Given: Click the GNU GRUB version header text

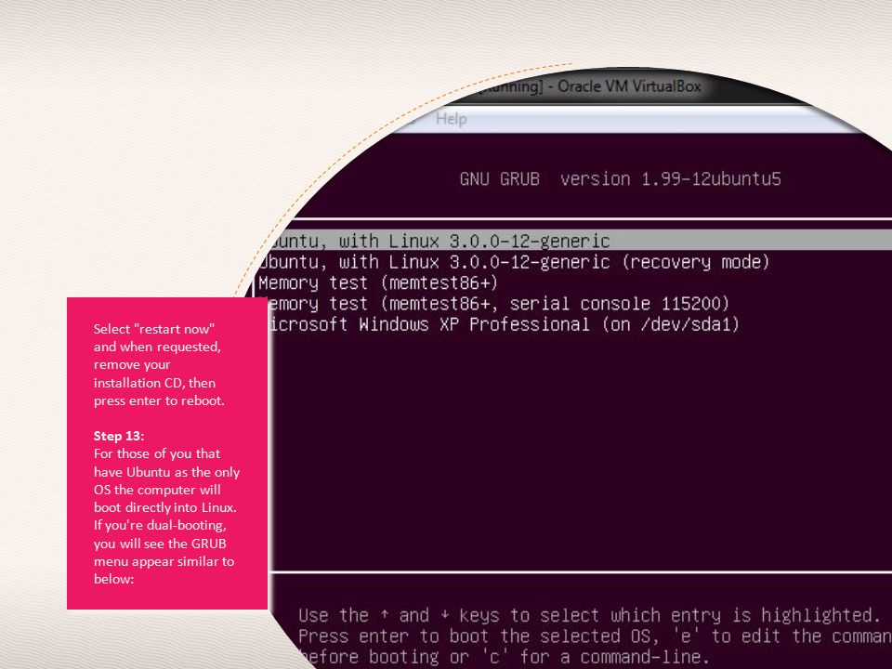Looking at the screenshot, I should 620,179.
